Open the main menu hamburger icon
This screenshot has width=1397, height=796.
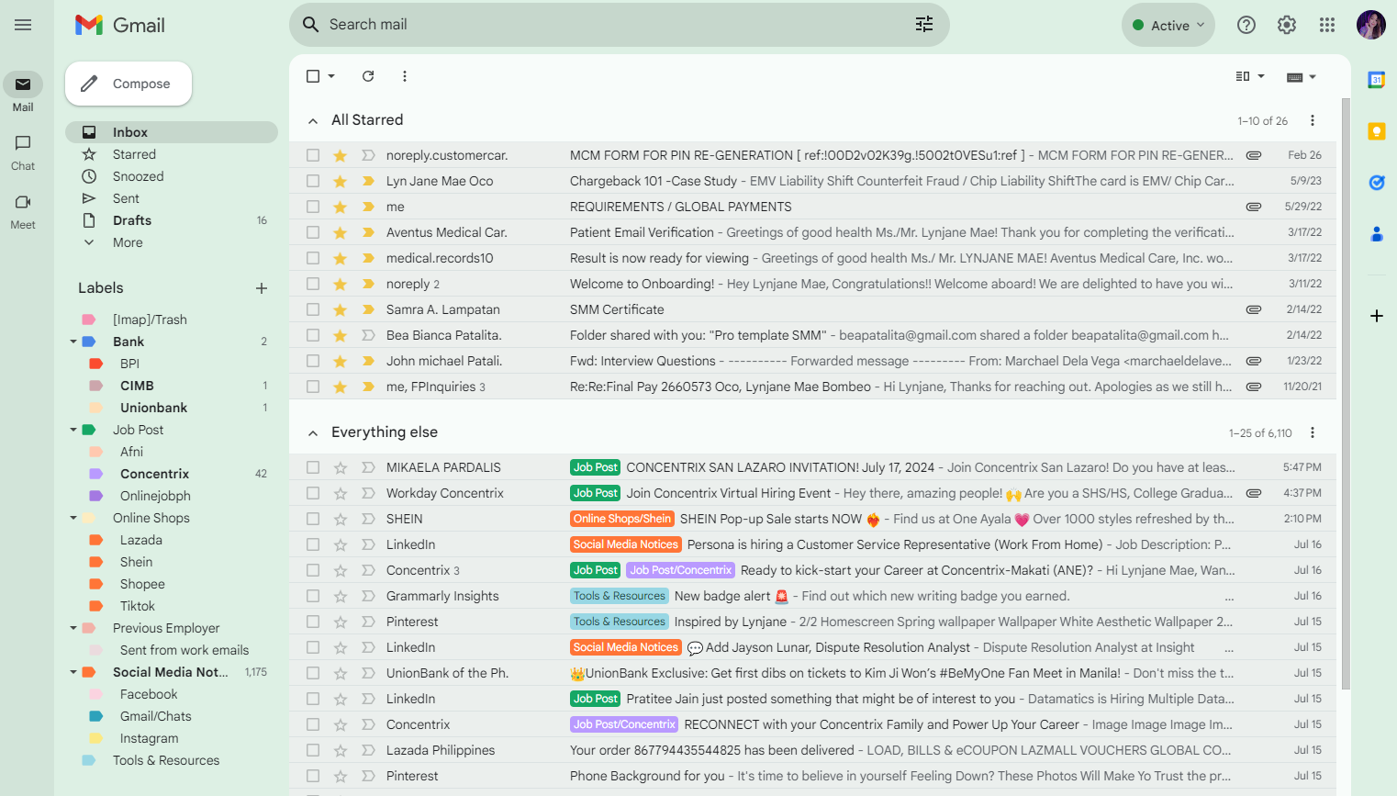[x=23, y=25]
